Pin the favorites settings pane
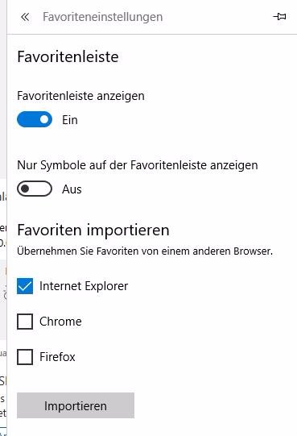 (x=279, y=17)
